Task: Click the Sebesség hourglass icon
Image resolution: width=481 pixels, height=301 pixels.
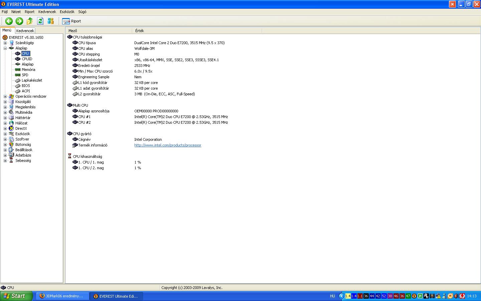Action: (x=11, y=161)
